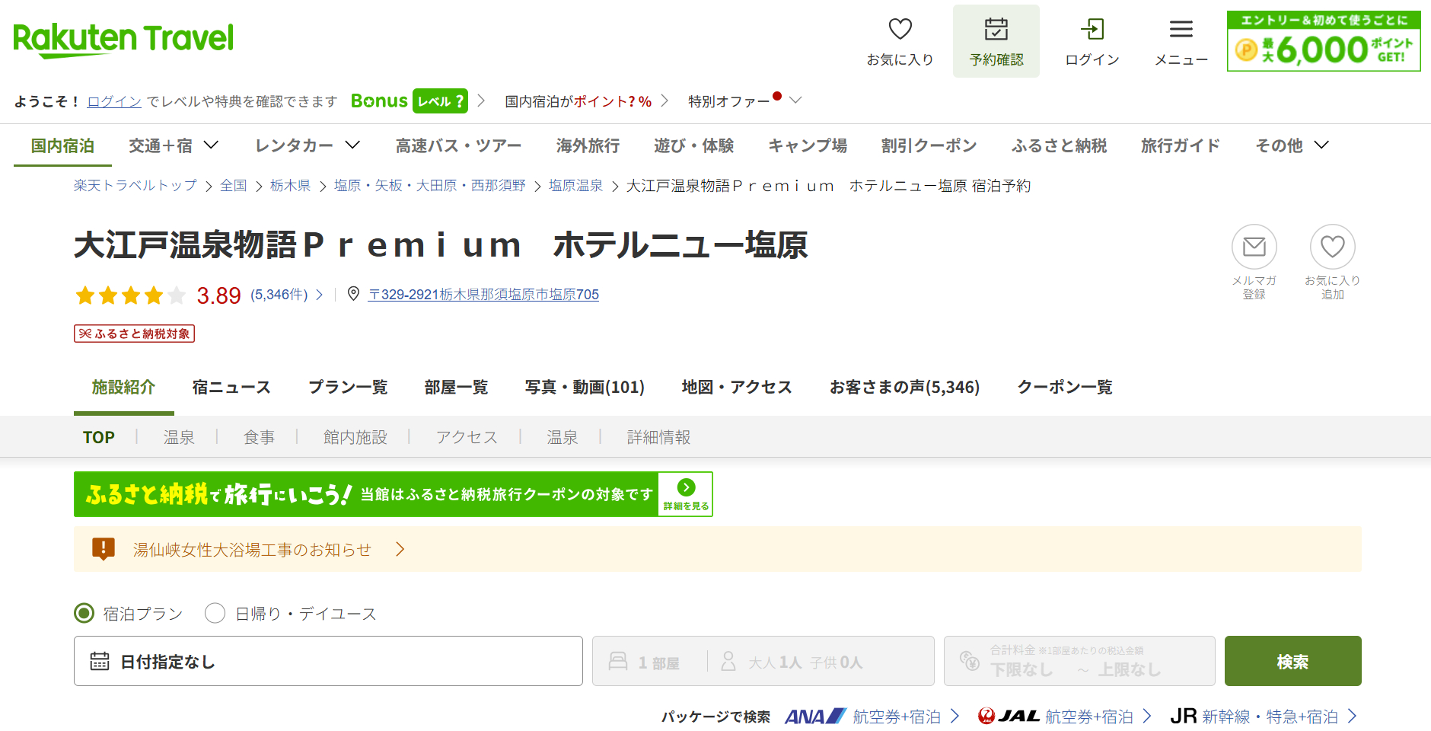Image resolution: width=1431 pixels, height=731 pixels.
Task: Click the お気に入り追加 heart icon
Action: (1333, 247)
